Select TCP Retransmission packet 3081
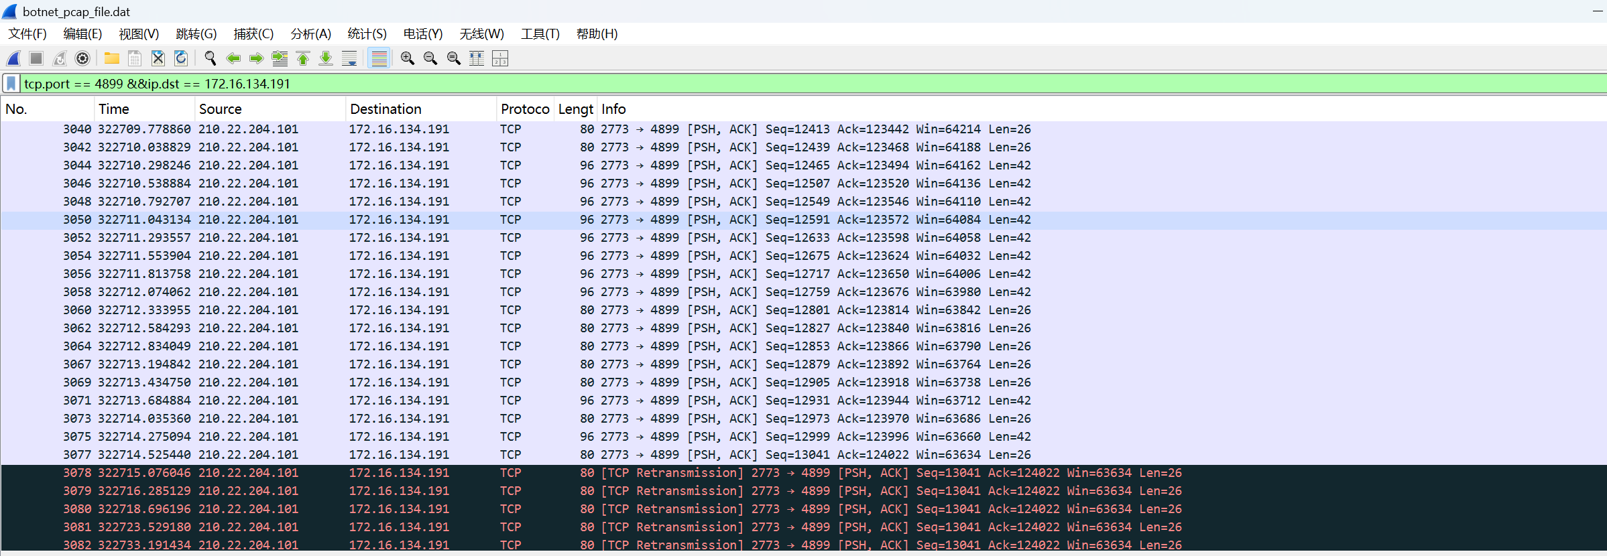This screenshot has width=1607, height=556. 804,527
